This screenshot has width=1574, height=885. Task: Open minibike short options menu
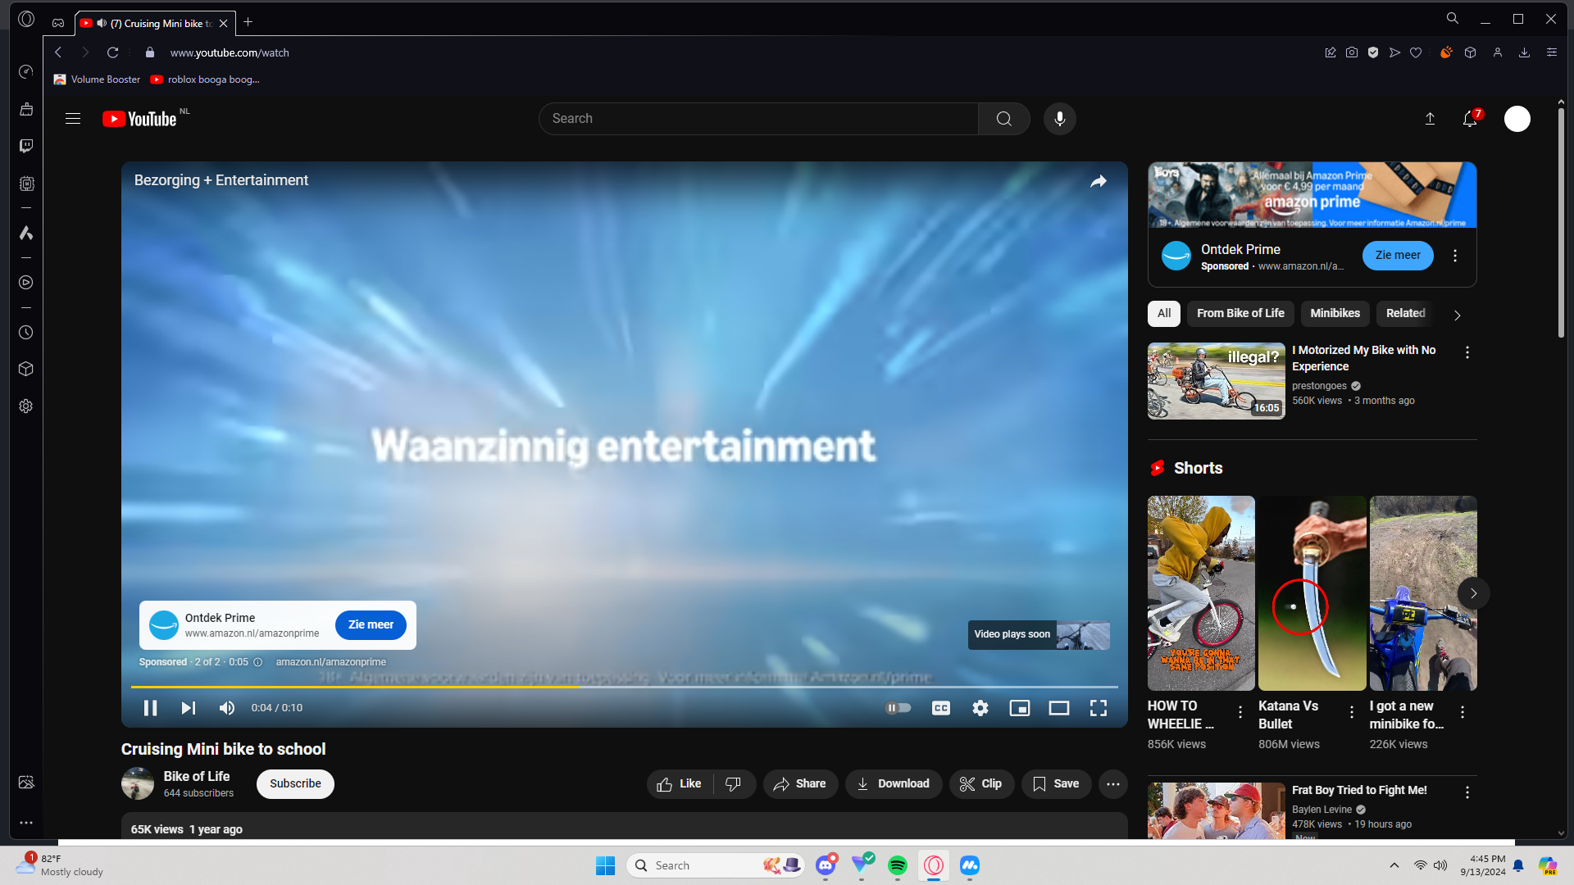point(1463,713)
